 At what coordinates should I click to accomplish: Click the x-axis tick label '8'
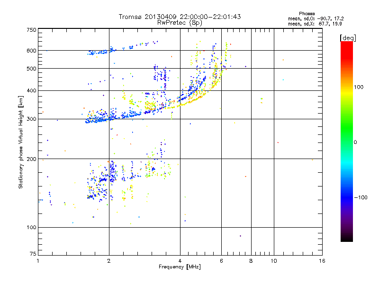pyautogui.click(x=251, y=261)
